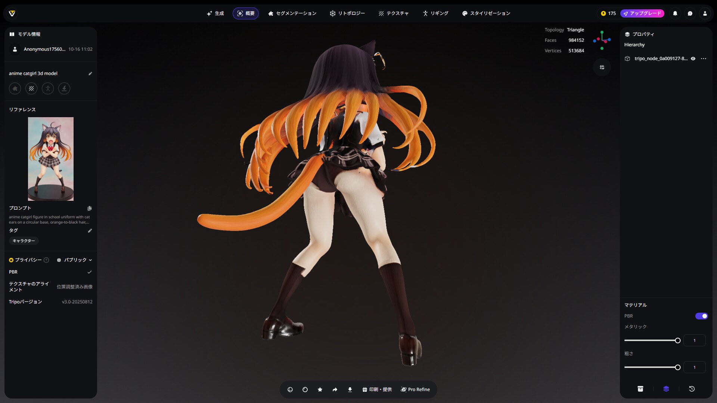This screenshot has height=403, width=717.
Task: Switch to the リギング tab
Action: (x=435, y=13)
